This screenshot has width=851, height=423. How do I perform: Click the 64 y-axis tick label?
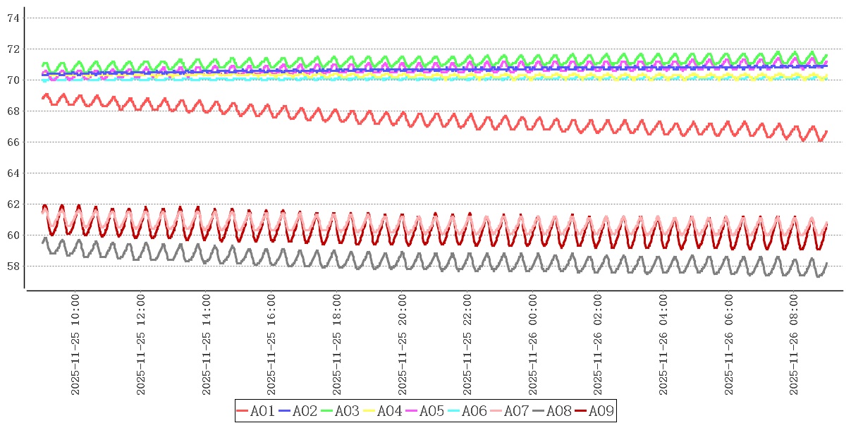pos(13,173)
